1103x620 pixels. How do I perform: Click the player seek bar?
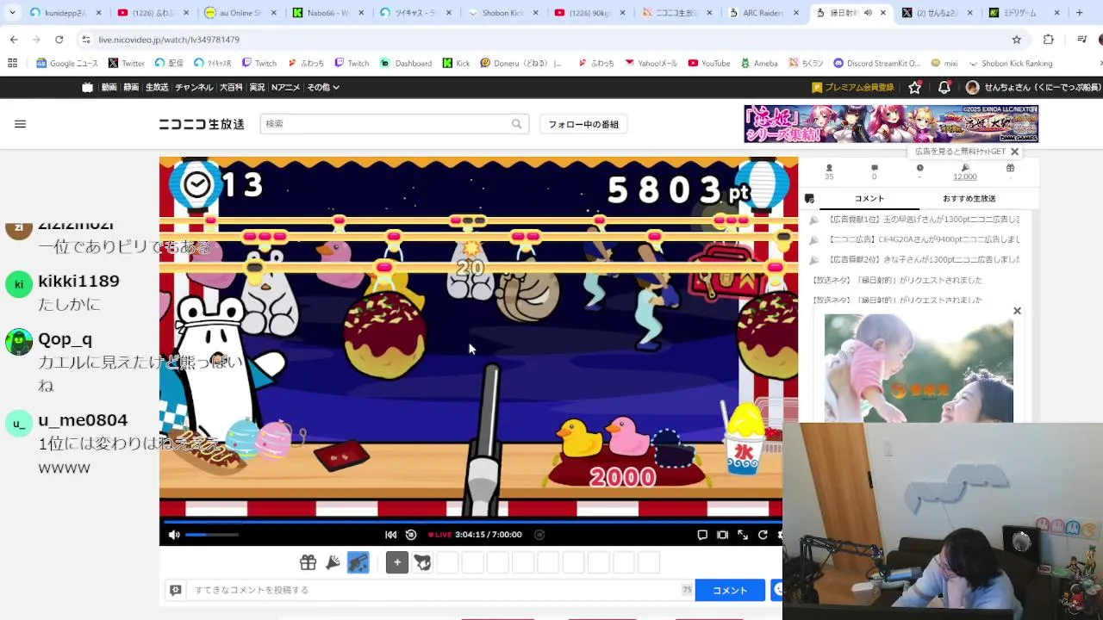[471, 522]
